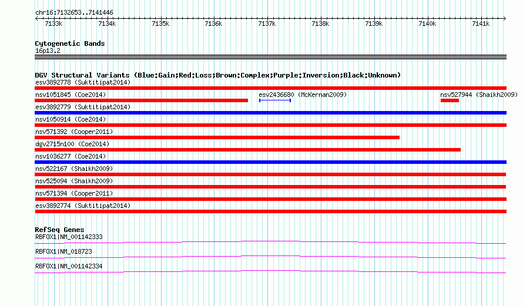The width and height of the screenshot is (523, 306).
Task: Click the chr16:7132653..7141446 coordinate label
Action: click(74, 13)
